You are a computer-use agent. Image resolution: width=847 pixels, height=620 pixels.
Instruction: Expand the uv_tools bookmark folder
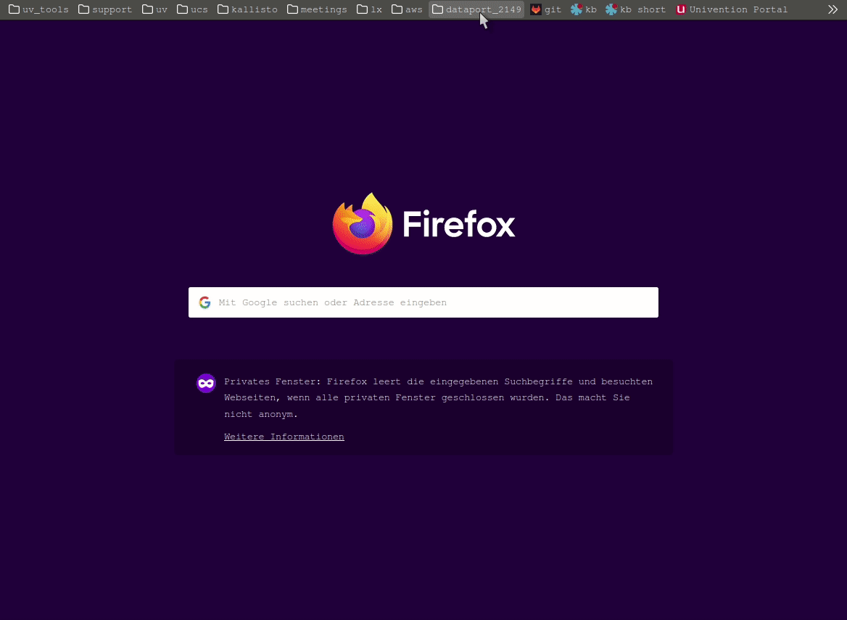coord(38,9)
